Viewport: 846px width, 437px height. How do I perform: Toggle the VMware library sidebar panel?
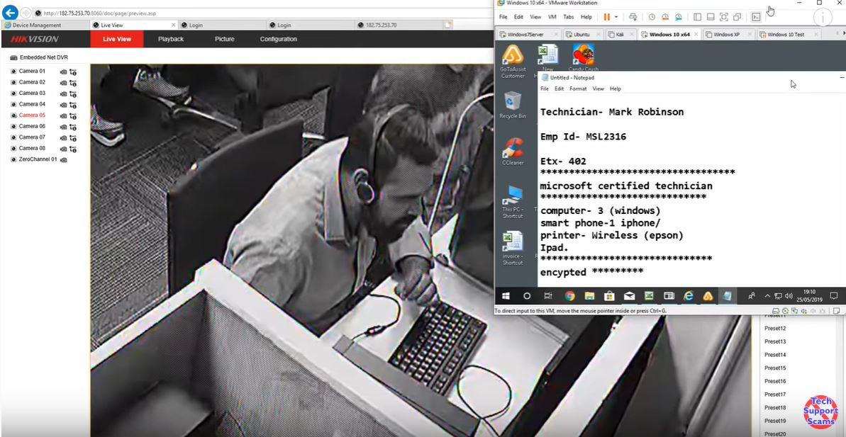pyautogui.click(x=698, y=16)
